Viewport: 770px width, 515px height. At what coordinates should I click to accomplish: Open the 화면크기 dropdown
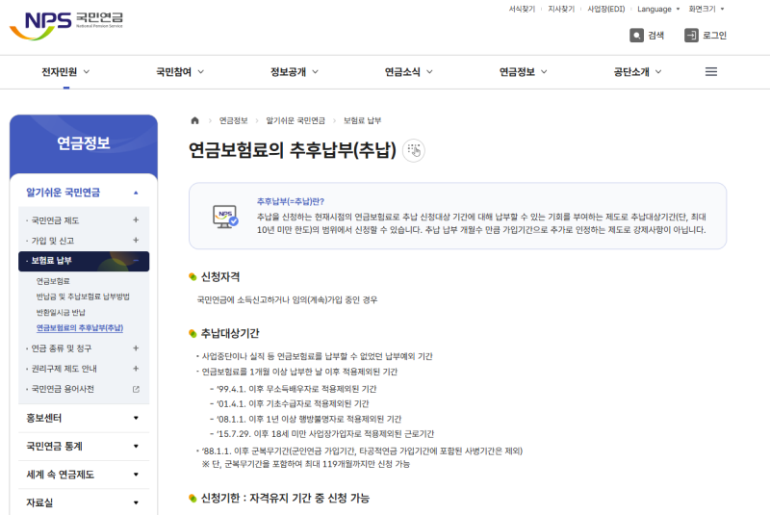(706, 9)
